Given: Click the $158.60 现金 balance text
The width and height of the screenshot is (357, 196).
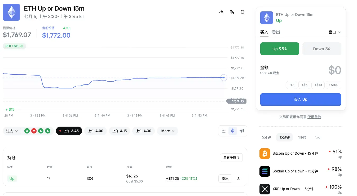Looking at the screenshot, I should coord(270,73).
